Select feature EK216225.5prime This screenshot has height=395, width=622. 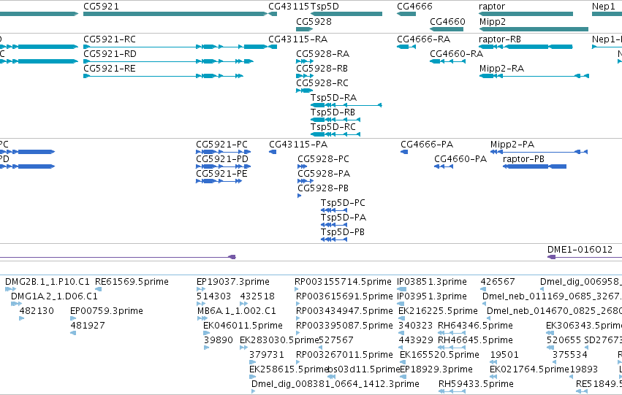pyautogui.click(x=438, y=311)
